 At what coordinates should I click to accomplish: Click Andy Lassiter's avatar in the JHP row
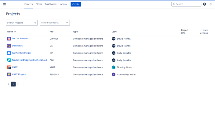click(114, 53)
